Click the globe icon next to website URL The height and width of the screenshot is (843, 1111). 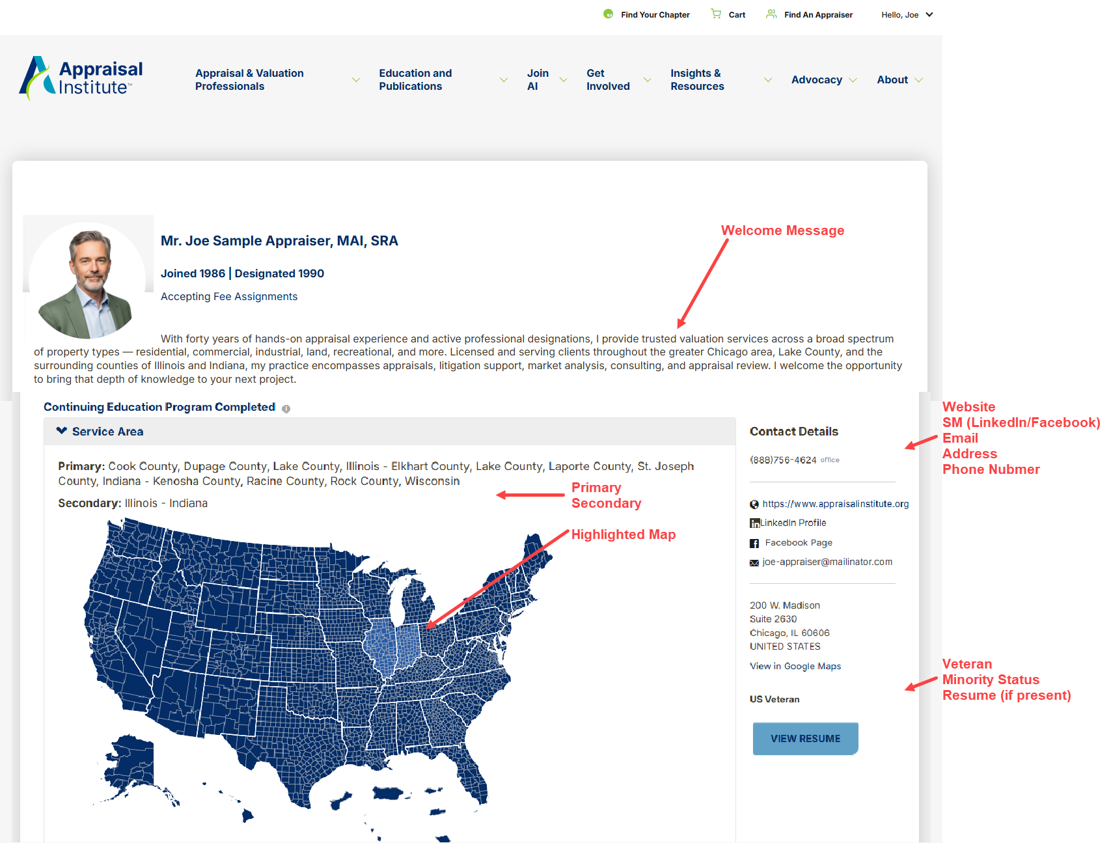pos(754,504)
